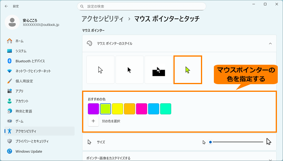Open the システム settings page

pos(40,51)
